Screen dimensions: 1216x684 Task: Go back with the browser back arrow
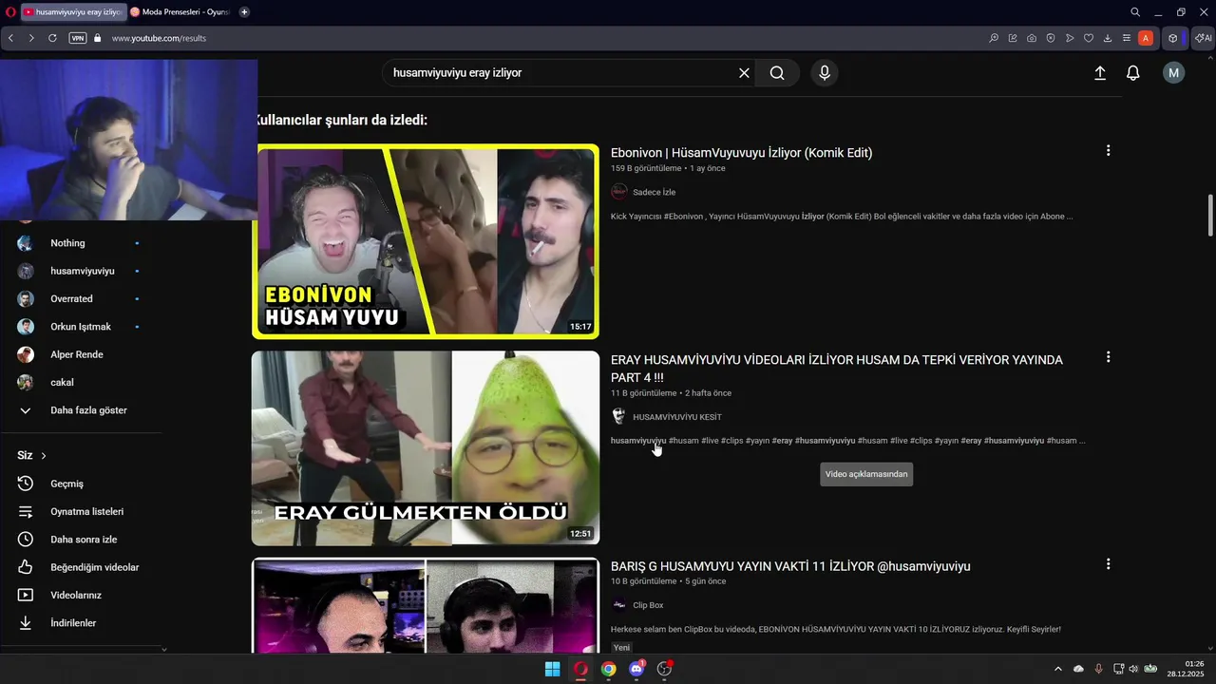pyautogui.click(x=10, y=38)
